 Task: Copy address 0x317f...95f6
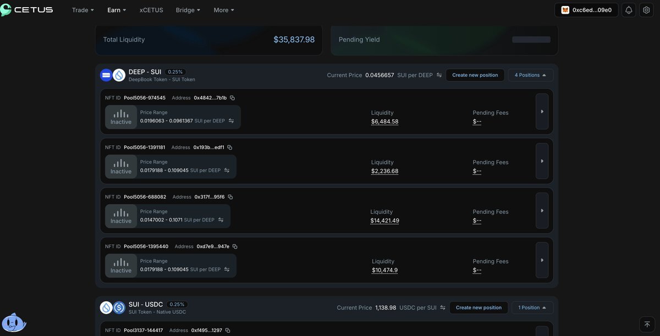tap(230, 197)
